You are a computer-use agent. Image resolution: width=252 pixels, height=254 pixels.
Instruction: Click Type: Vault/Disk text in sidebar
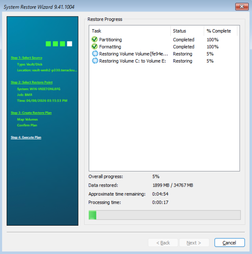30,64
